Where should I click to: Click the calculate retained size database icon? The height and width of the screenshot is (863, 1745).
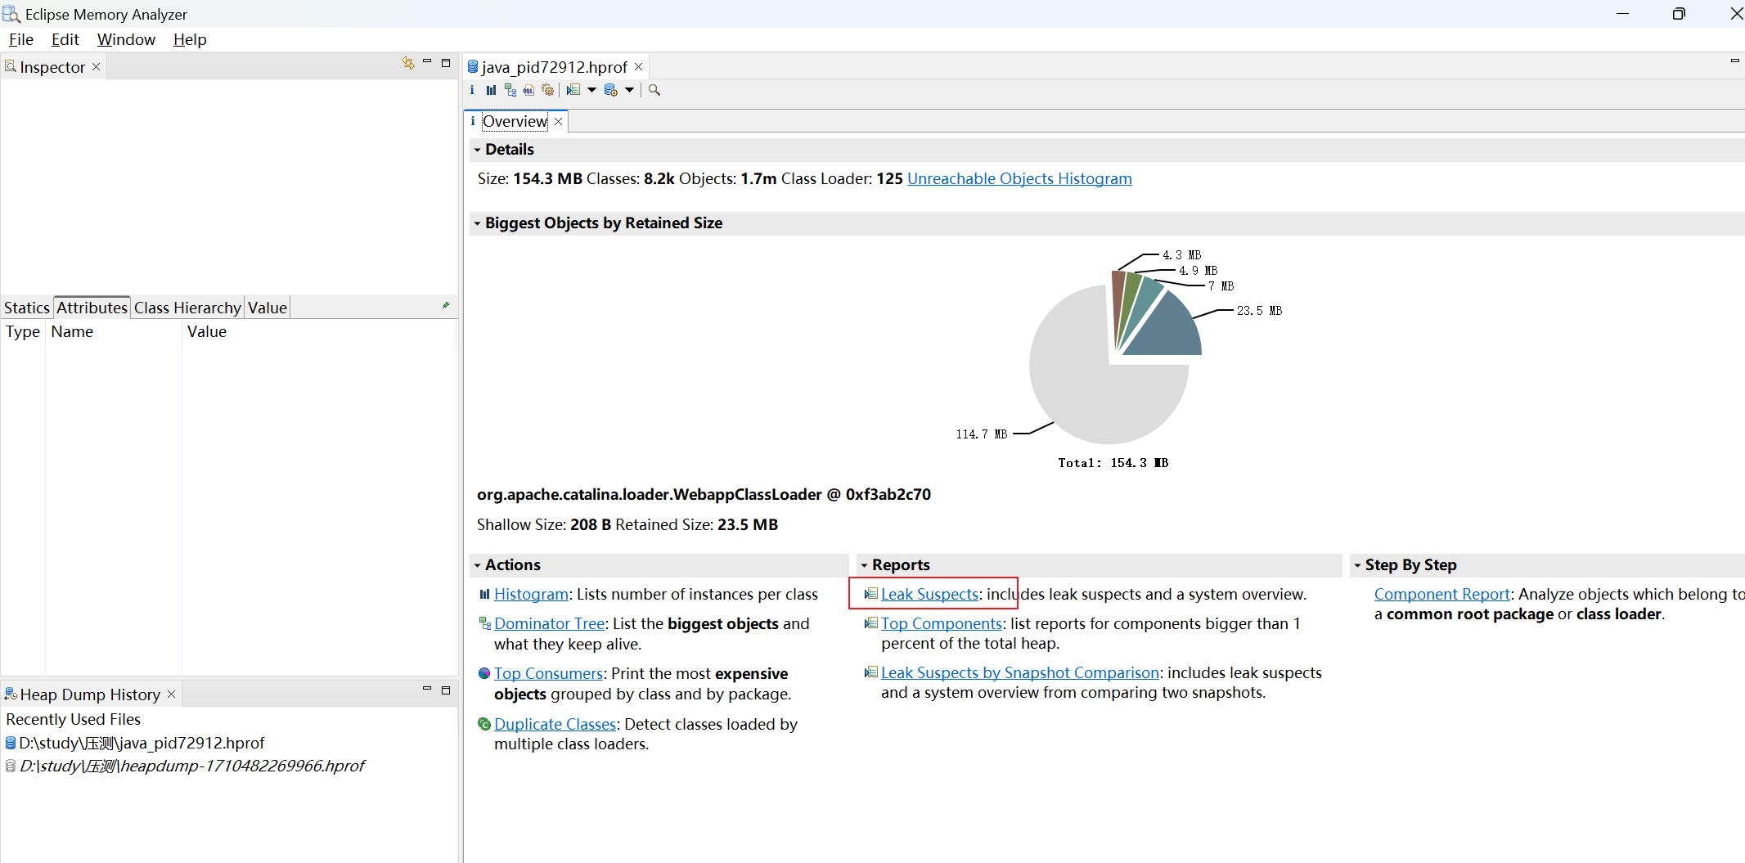pos(612,90)
